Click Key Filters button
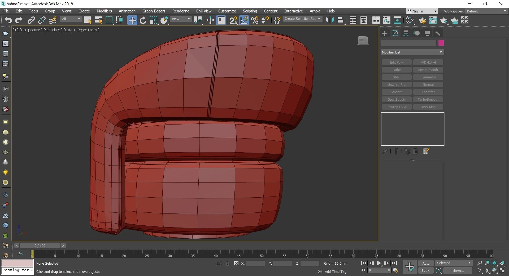509x276 pixels. pos(458,270)
